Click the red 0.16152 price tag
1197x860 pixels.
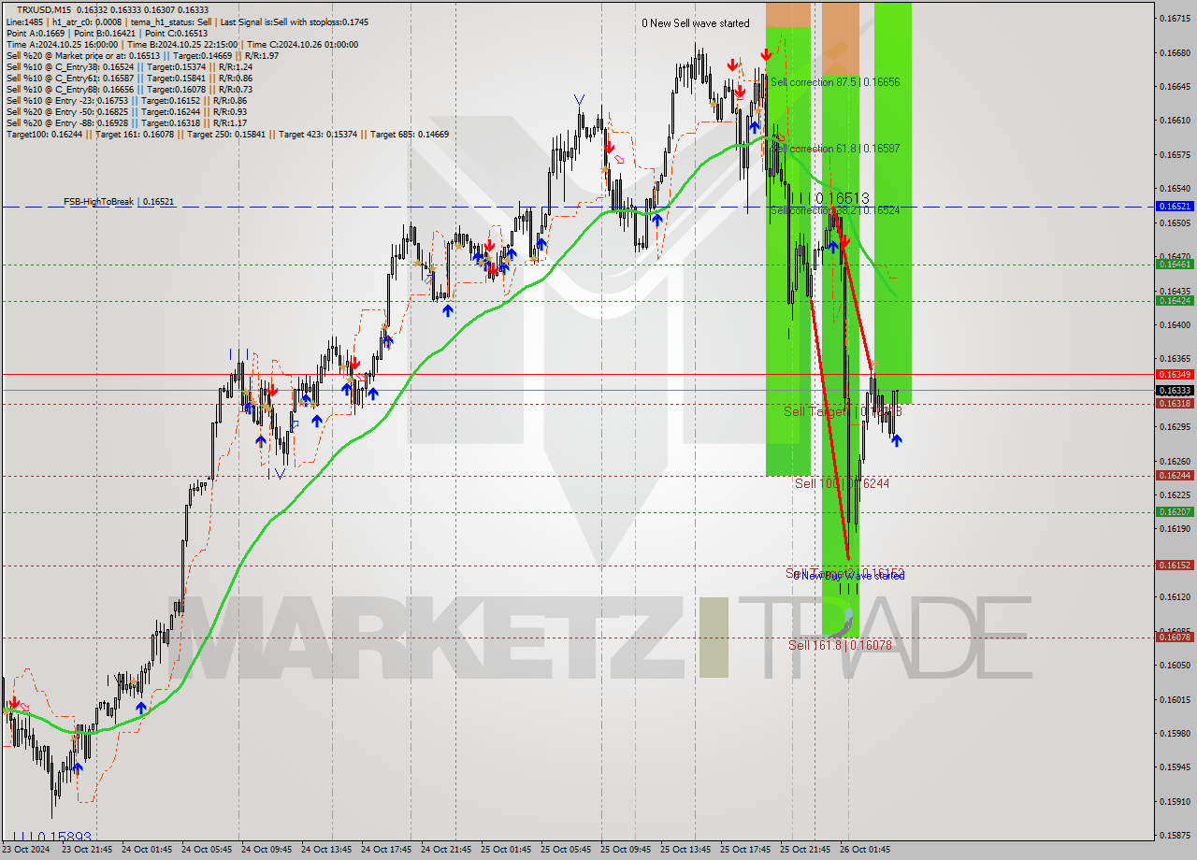tap(1175, 565)
